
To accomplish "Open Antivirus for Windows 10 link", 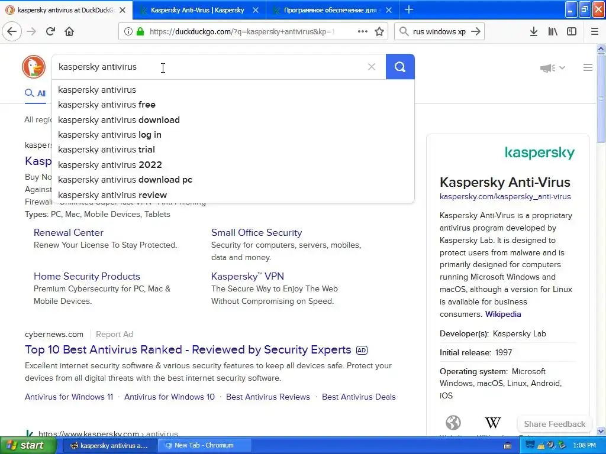I will coord(169,397).
